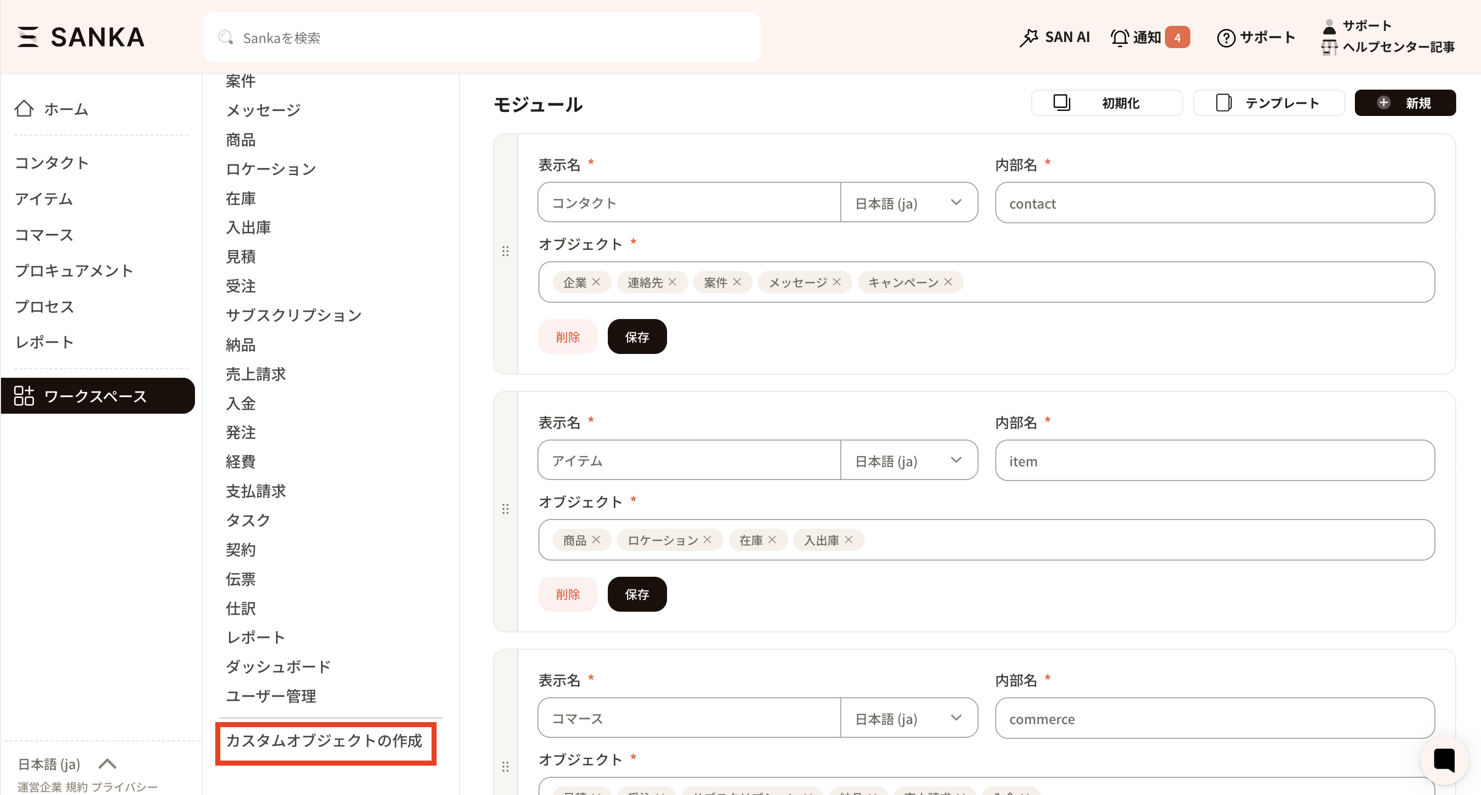Open the chat bubble widget
This screenshot has width=1481, height=795.
[1443, 760]
